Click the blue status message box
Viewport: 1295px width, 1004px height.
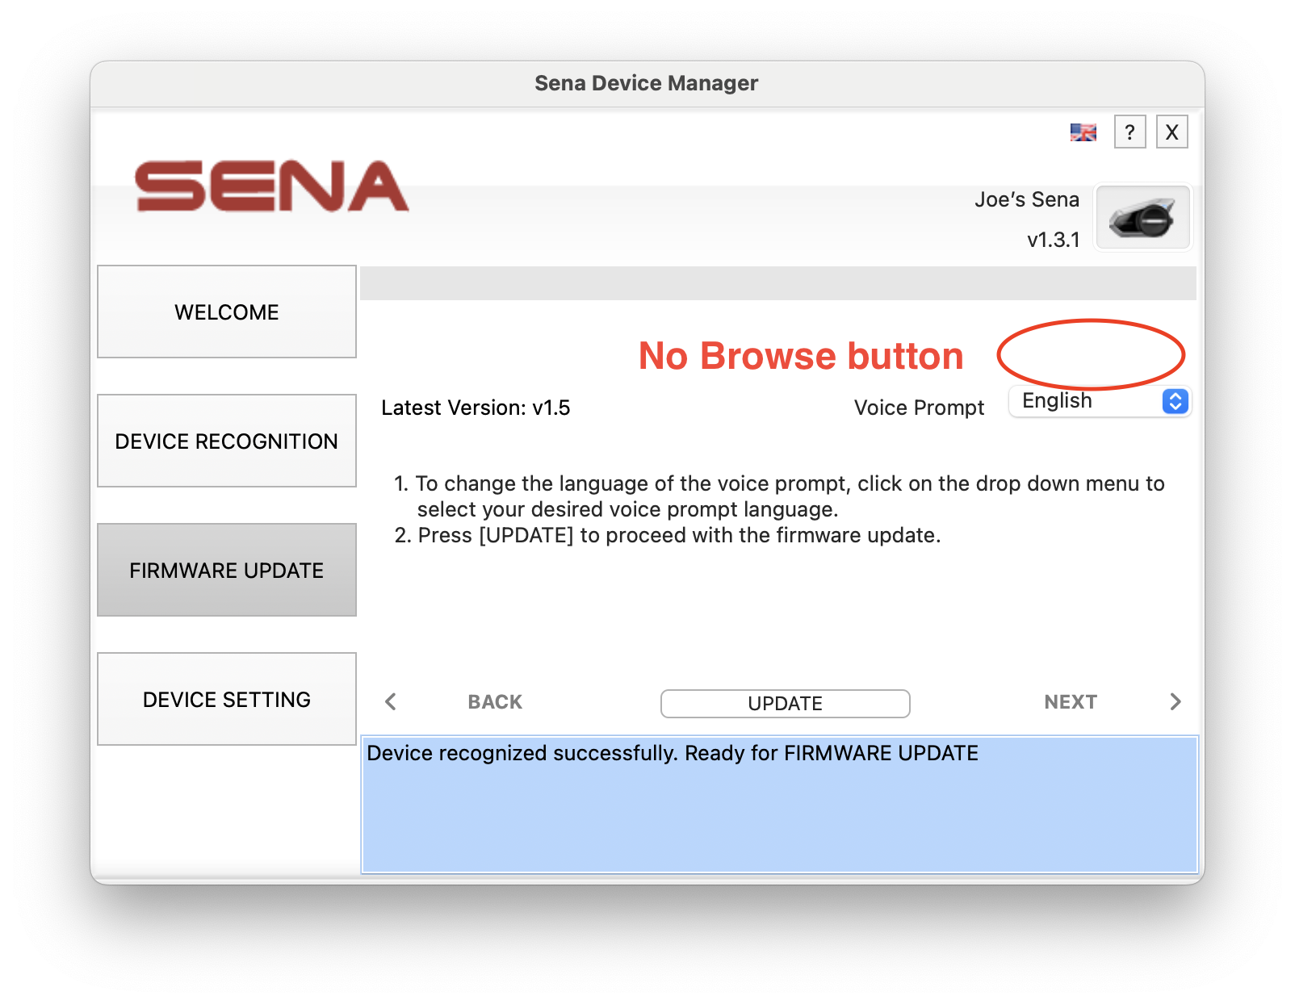pos(779,807)
